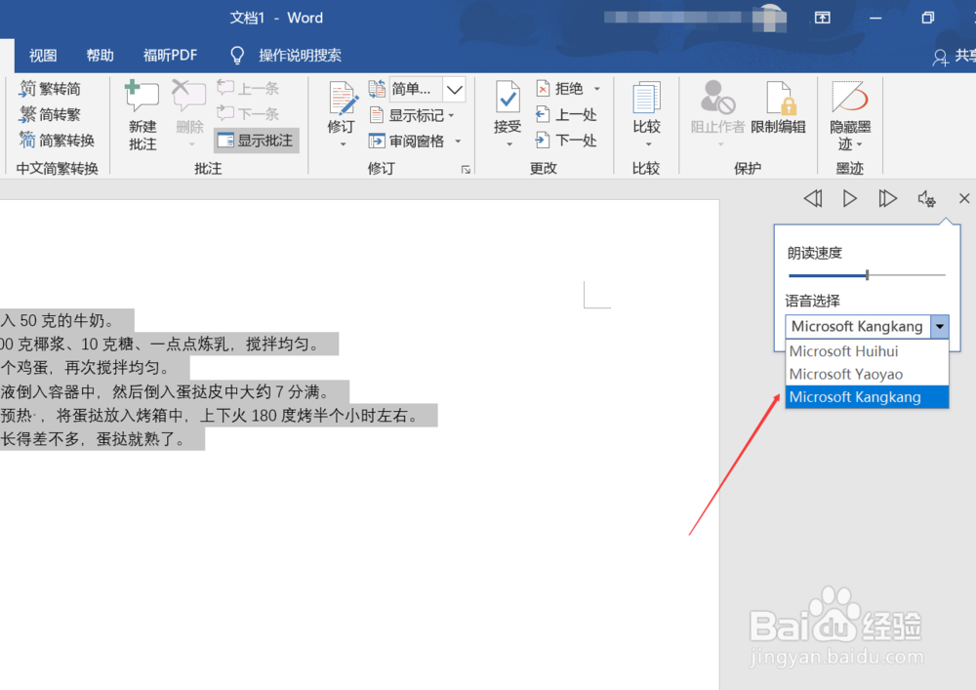The height and width of the screenshot is (690, 976).
Task: Switch to the 帮助 ribbon tab
Action: (x=101, y=56)
